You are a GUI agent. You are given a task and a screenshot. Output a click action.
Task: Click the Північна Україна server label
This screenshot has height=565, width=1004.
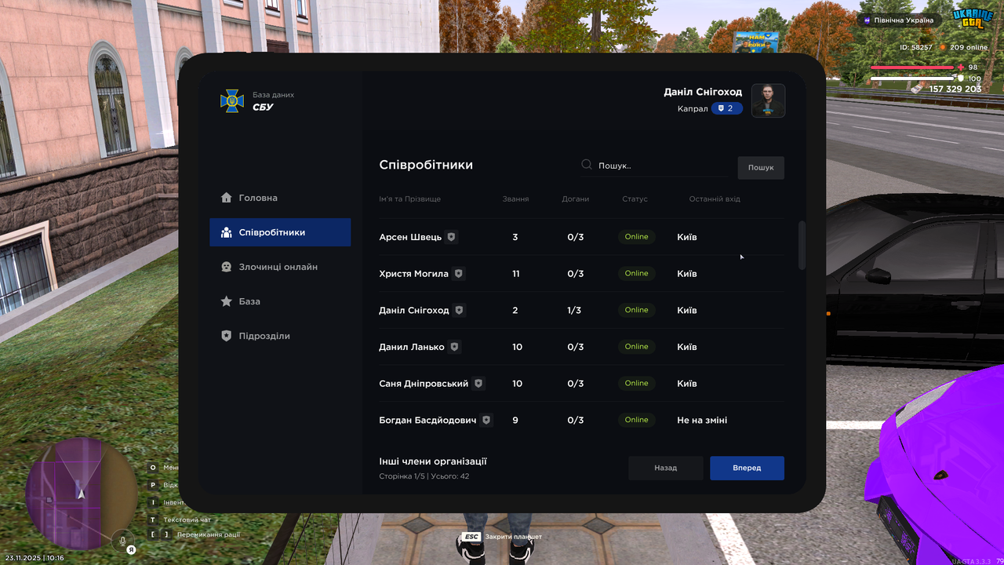pyautogui.click(x=899, y=20)
